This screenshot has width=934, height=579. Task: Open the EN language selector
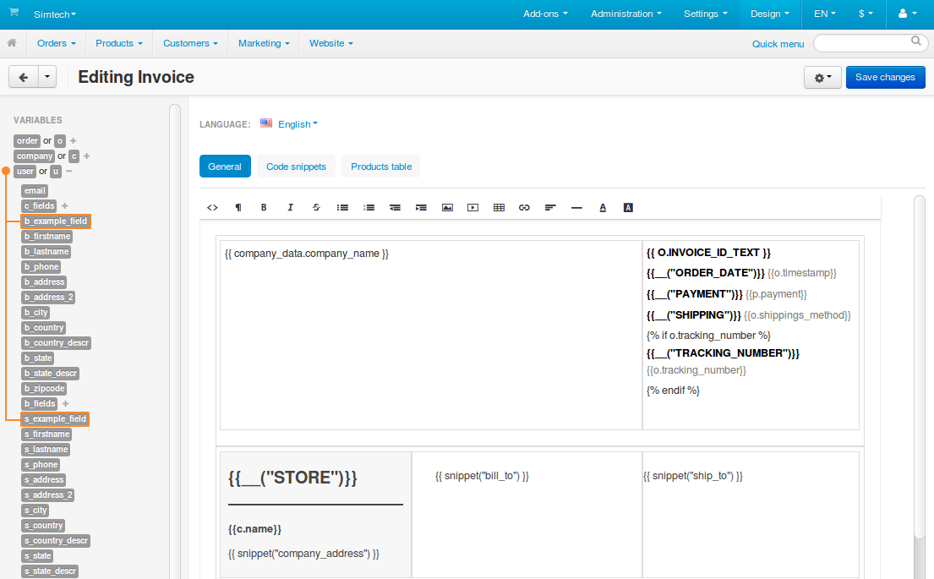tap(824, 14)
